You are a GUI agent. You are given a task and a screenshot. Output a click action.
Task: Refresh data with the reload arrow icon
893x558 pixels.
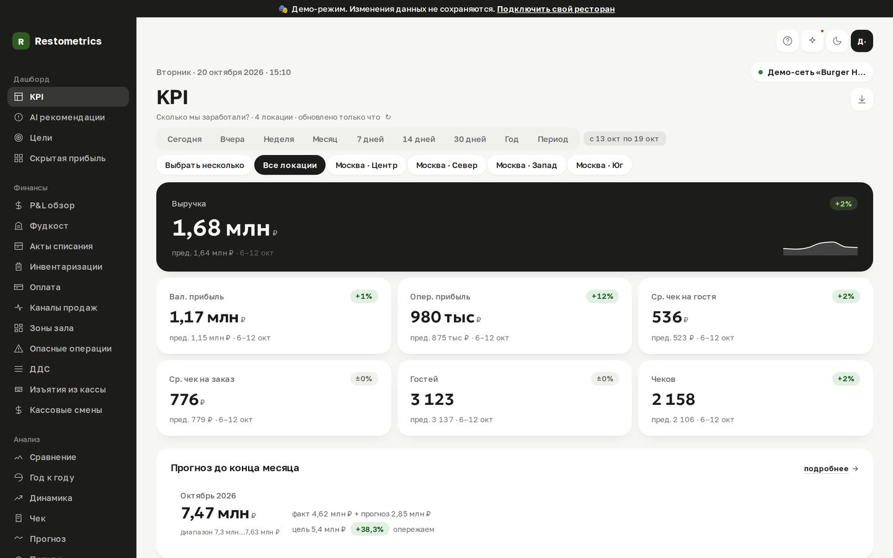(388, 117)
